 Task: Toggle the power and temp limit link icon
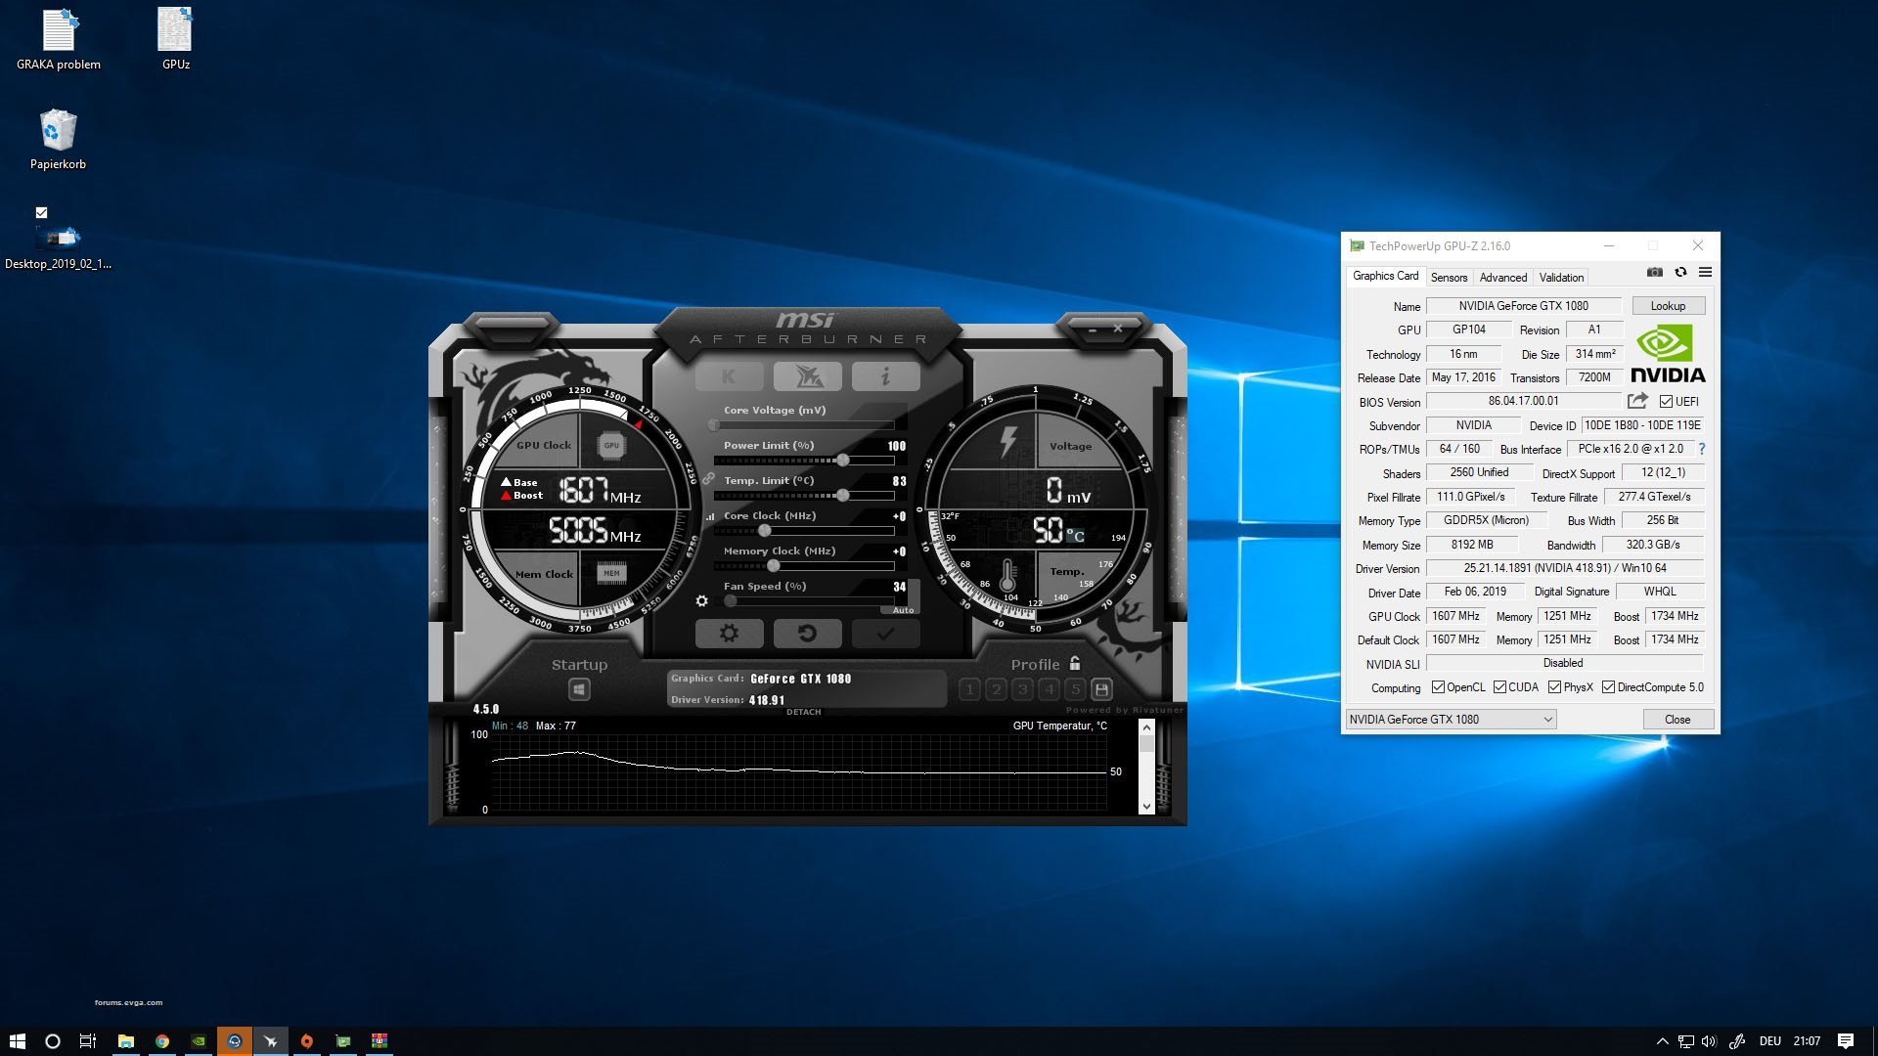click(x=708, y=479)
